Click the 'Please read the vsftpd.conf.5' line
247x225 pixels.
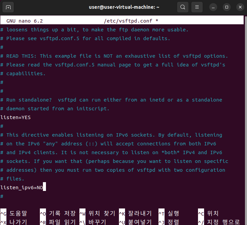point(113,65)
